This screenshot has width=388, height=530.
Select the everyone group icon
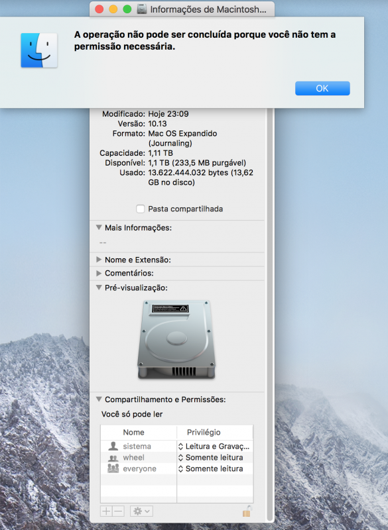(x=113, y=468)
